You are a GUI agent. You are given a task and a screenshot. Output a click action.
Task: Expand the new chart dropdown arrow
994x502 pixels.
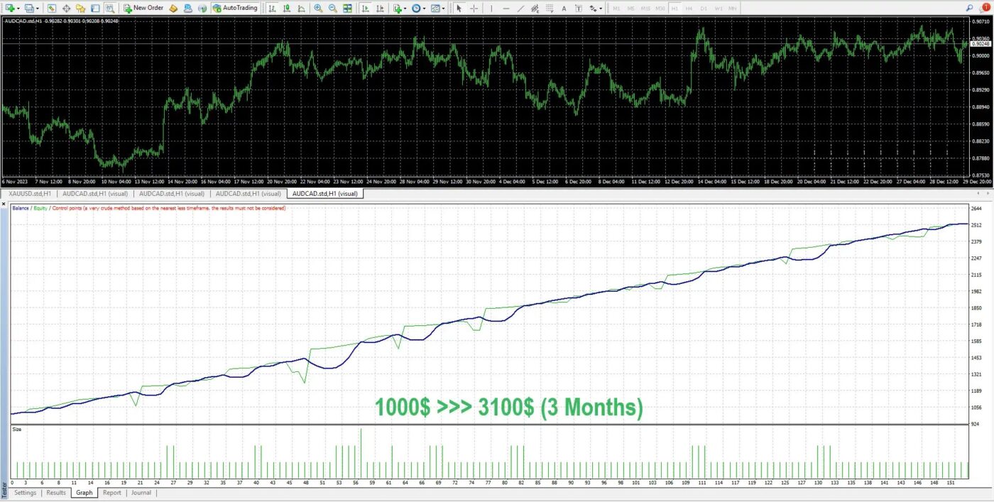20,8
